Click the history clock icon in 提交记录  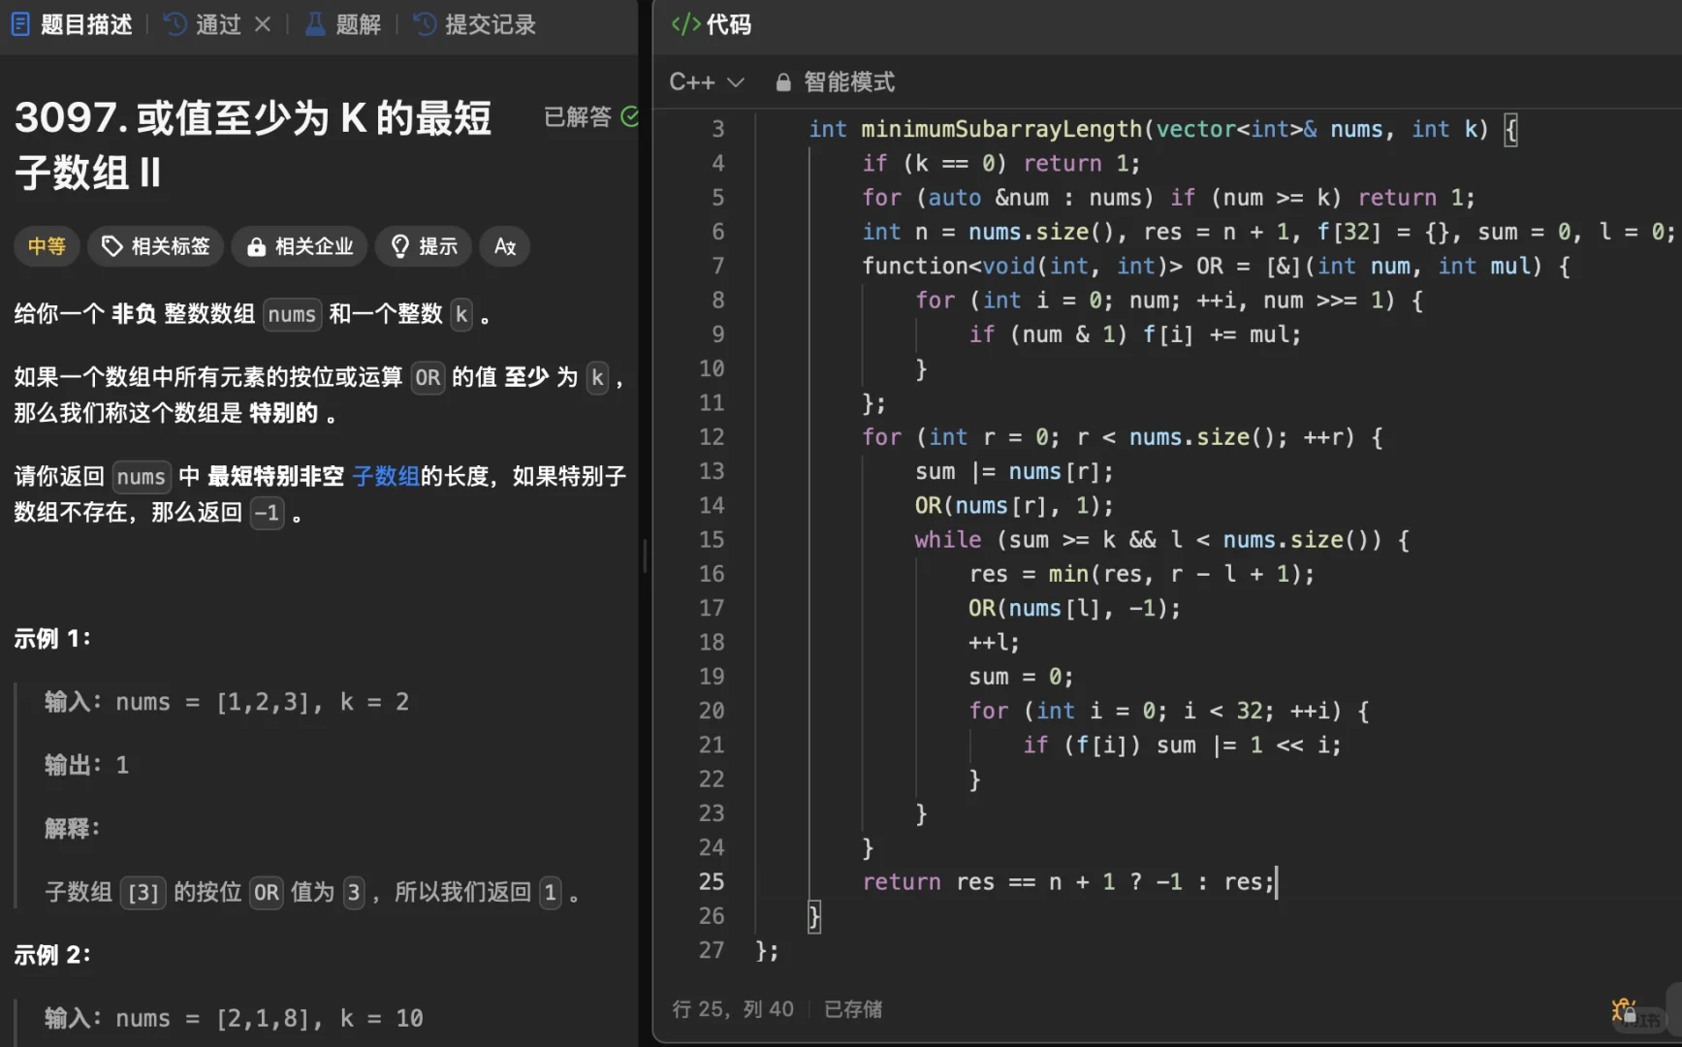pyautogui.click(x=425, y=24)
